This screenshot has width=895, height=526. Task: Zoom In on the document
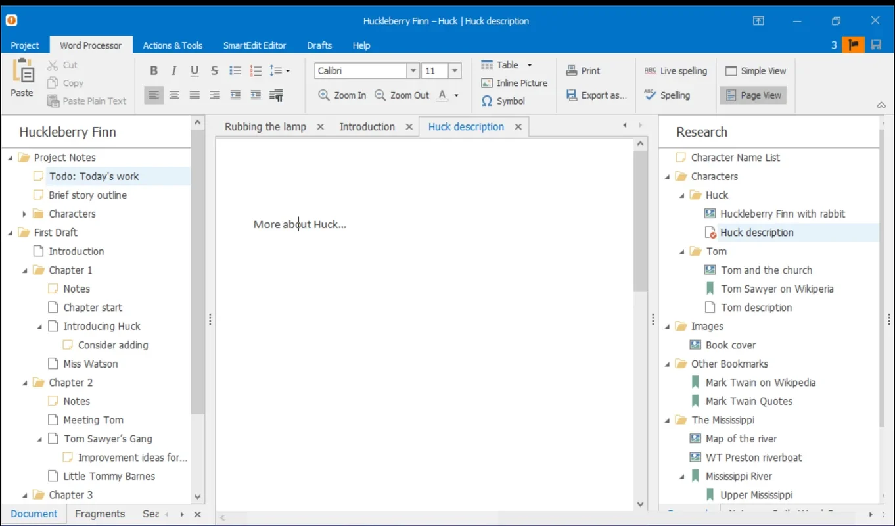[x=342, y=95]
